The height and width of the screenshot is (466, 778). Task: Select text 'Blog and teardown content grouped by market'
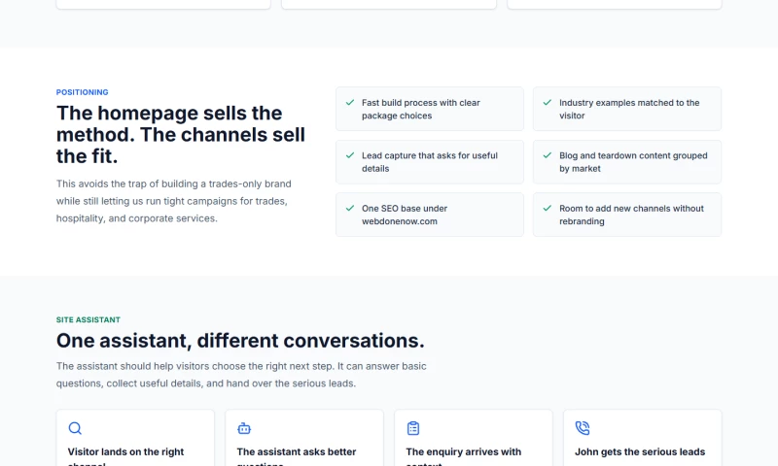click(x=633, y=162)
